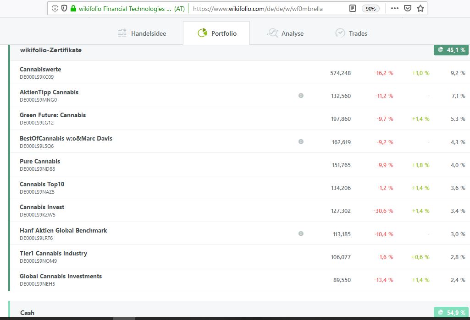The width and height of the screenshot is (470, 320).
Task: Select the Tier1 Cannabis Industry entry
Action: pyautogui.click(x=53, y=254)
